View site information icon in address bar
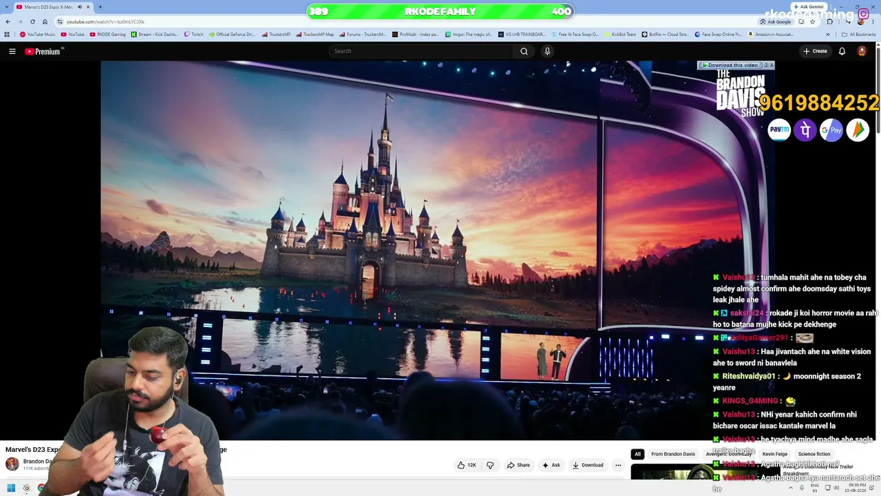881x496 pixels. coord(60,21)
